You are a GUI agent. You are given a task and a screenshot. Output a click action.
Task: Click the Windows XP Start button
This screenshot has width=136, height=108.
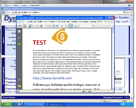tap(7, 104)
